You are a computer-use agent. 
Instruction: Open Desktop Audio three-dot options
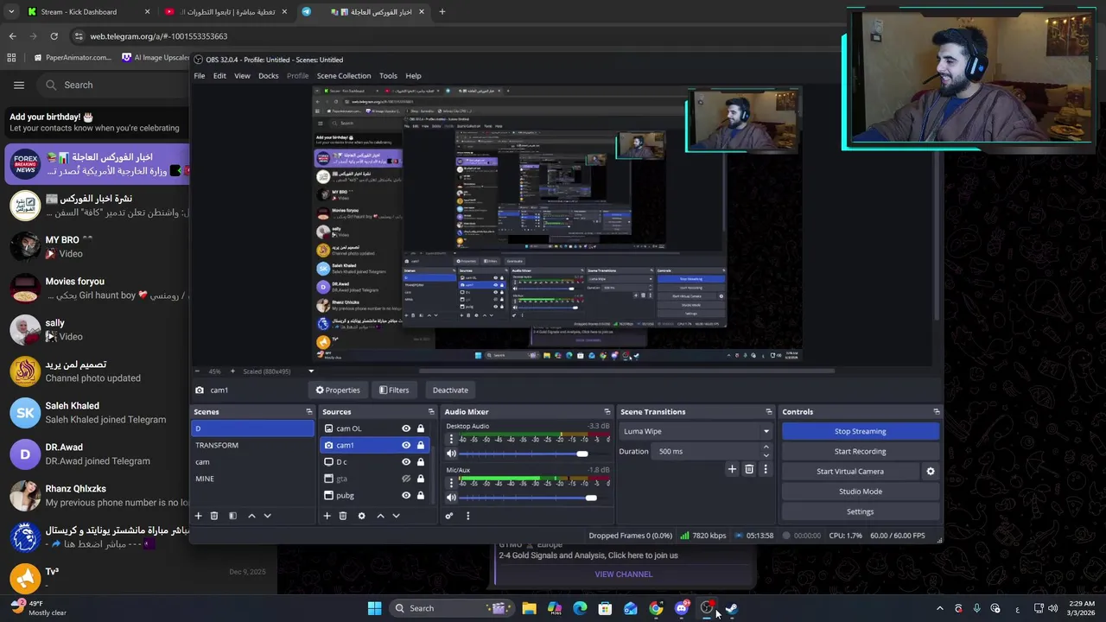coord(451,439)
